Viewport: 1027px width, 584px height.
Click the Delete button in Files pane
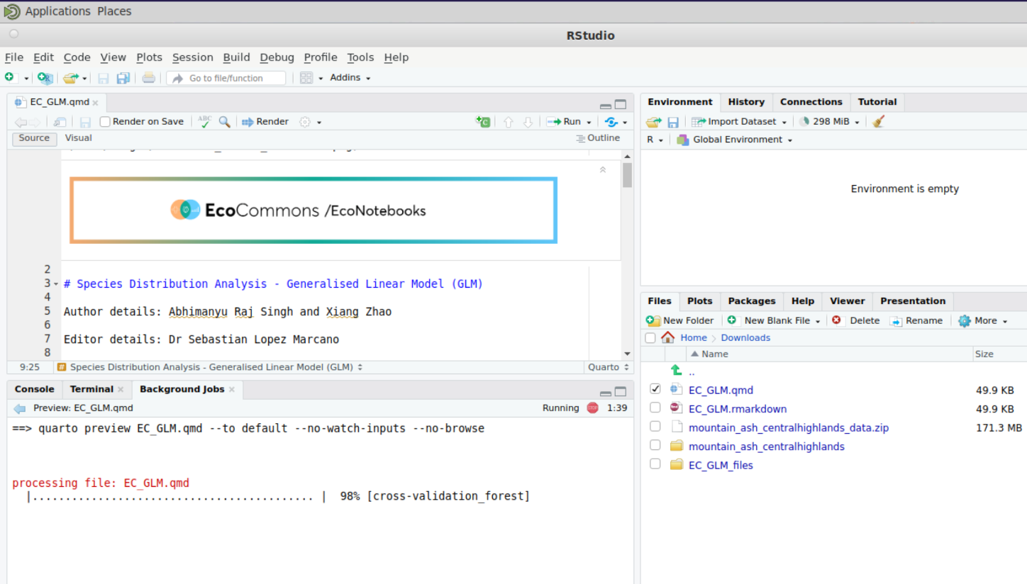[855, 320]
